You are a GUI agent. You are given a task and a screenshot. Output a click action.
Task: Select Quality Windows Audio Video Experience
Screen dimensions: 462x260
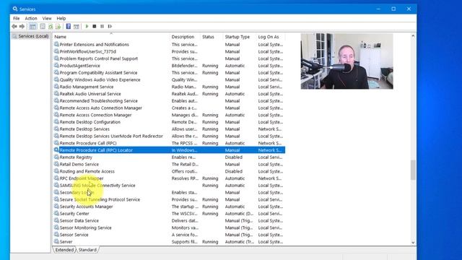100,79
